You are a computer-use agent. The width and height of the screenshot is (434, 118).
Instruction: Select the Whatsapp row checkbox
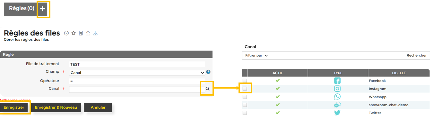click(245, 97)
